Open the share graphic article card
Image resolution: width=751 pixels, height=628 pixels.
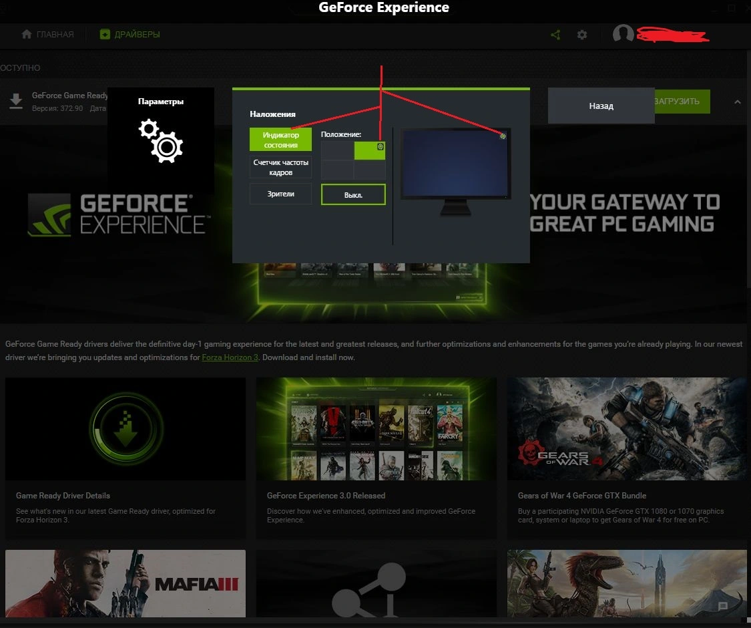(377, 583)
